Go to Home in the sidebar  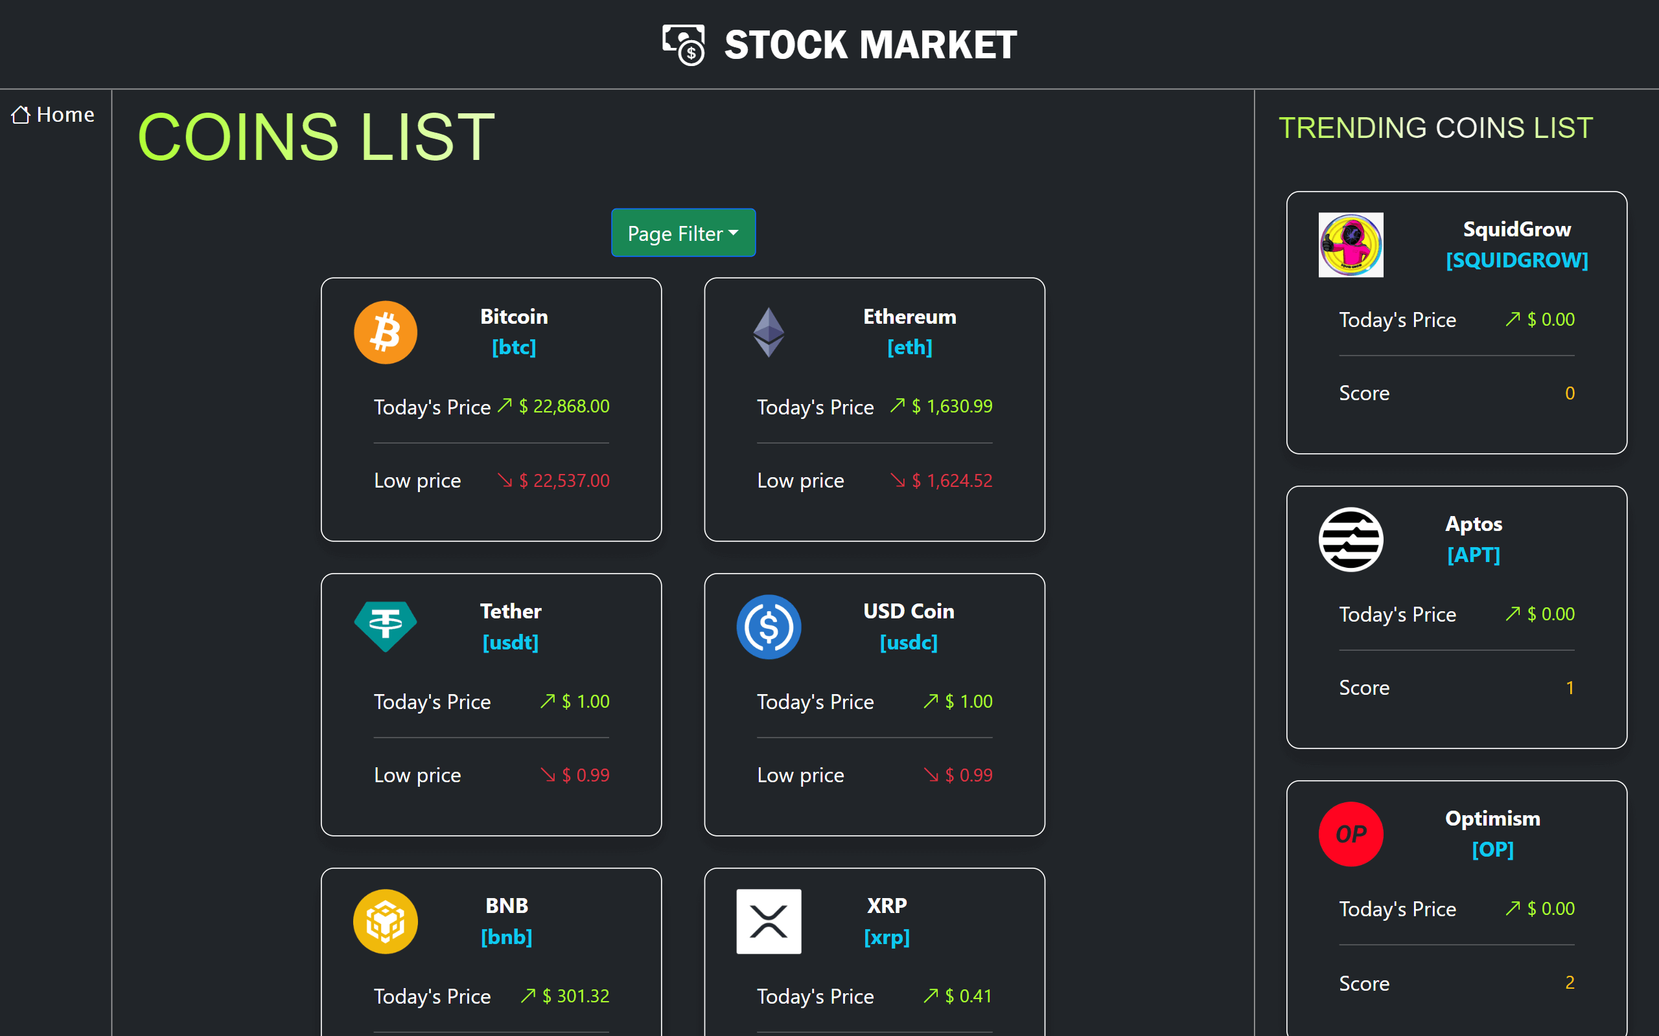tap(54, 115)
